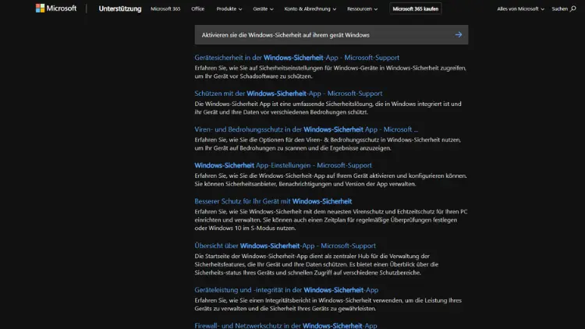Click the Suchen label in the header
The height and width of the screenshot is (329, 585).
tap(559, 9)
